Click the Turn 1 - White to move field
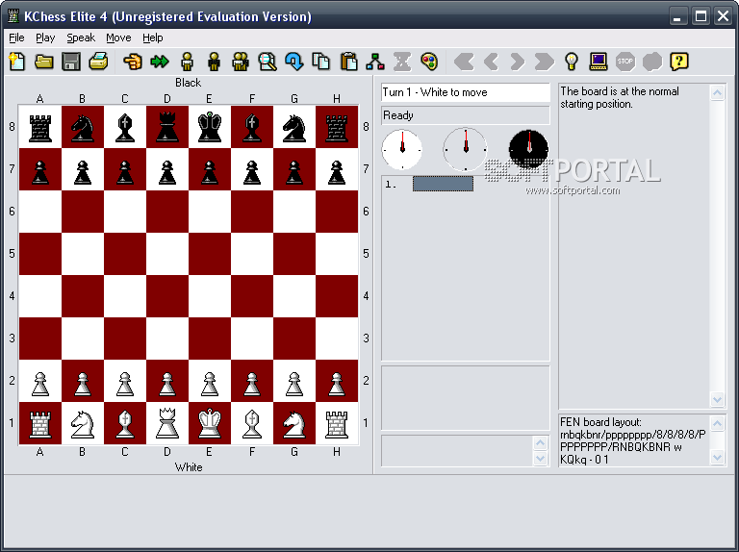The height and width of the screenshot is (552, 739). coord(466,92)
